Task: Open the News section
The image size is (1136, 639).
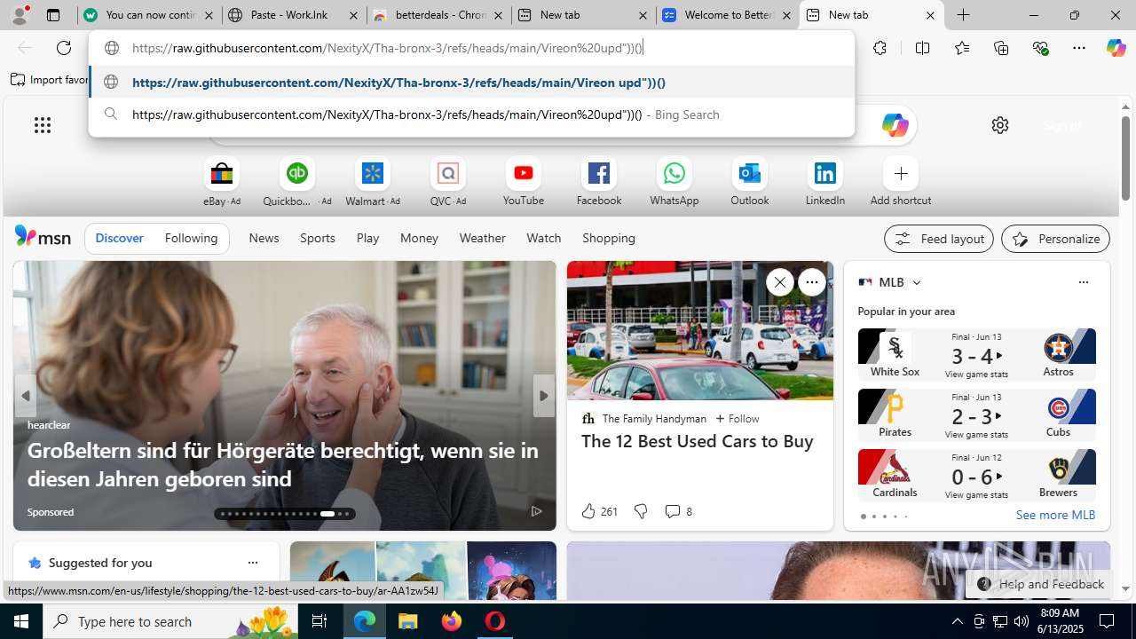Action: (x=264, y=238)
